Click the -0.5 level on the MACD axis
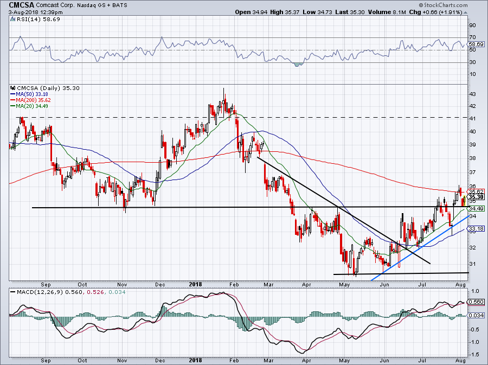The width and height of the screenshot is (488, 365). tap(474, 330)
